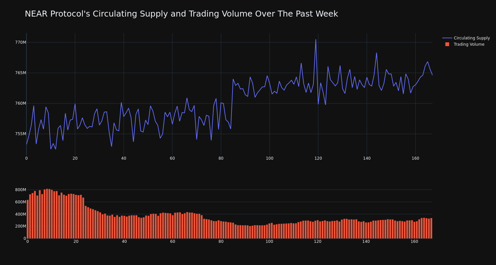Click the blue Circulating Supply legend line
The width and height of the screenshot is (496, 265).
click(x=447, y=38)
